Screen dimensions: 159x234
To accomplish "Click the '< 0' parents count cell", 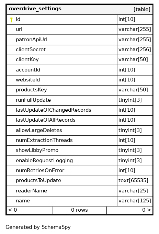I will (x=30, y=210).
